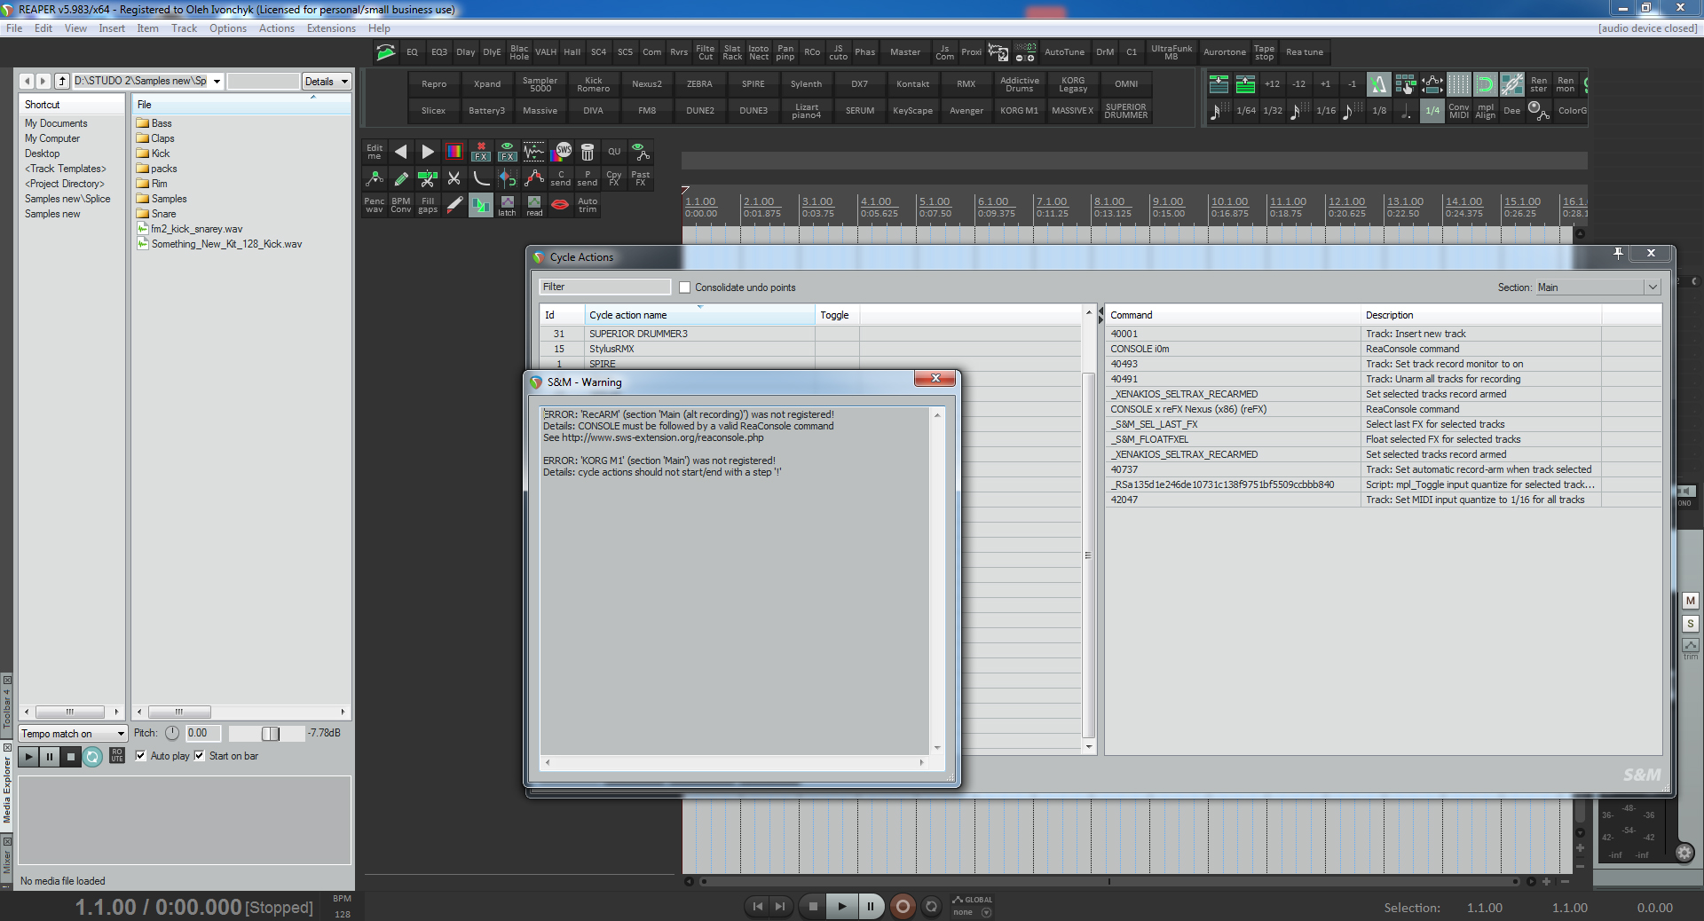Click the green pencil toolbar icon

[x=401, y=178]
